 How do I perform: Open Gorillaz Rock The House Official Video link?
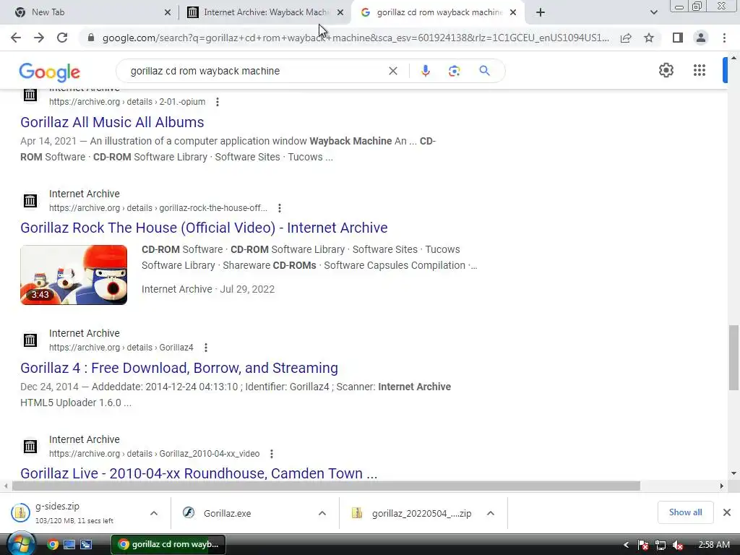[x=204, y=228]
